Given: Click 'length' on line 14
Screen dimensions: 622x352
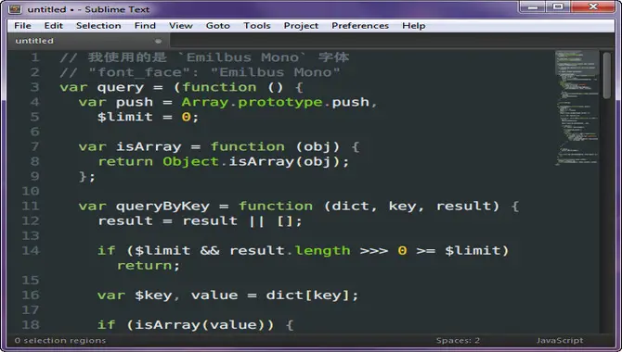Looking at the screenshot, I should click(x=322, y=251).
